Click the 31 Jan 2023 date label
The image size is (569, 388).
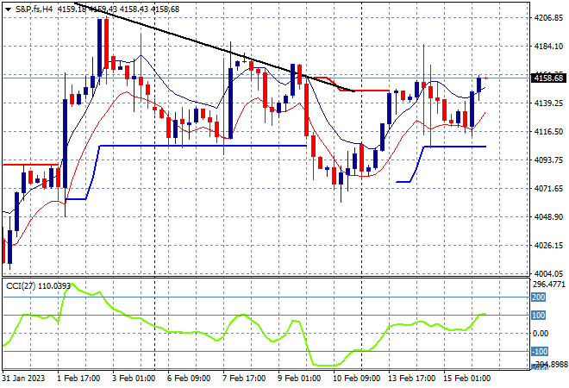coord(23,379)
